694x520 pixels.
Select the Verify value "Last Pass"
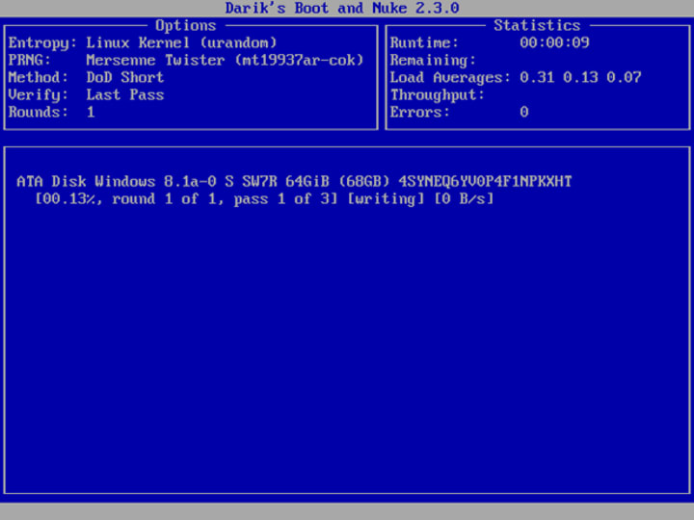click(x=124, y=95)
